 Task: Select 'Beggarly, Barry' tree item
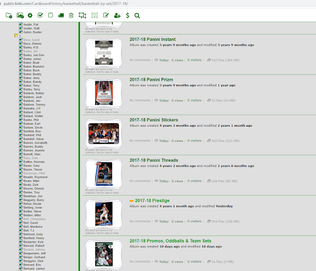coord(34,200)
